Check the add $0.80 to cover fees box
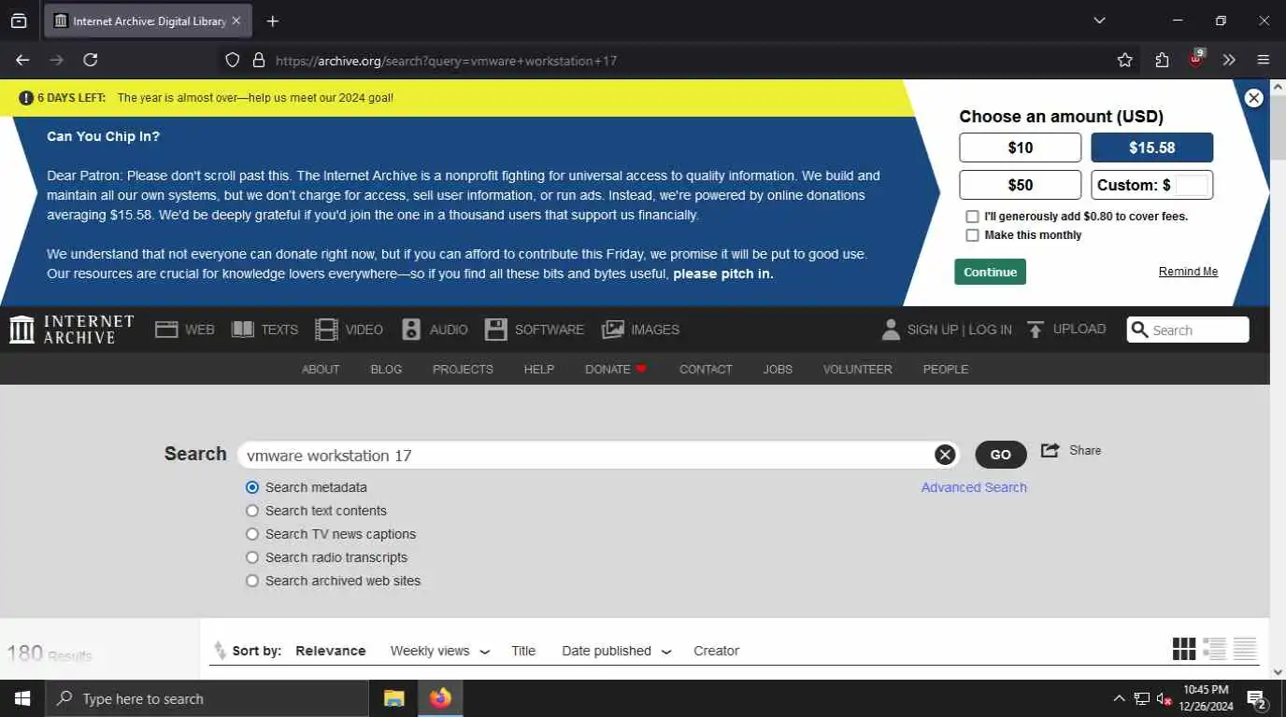Viewport: 1286px width, 717px height. point(972,217)
